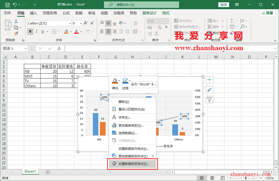Increase font size with larger A icon
Viewport: 279px width, 181px height.
pyautogui.click(x=86, y=23)
